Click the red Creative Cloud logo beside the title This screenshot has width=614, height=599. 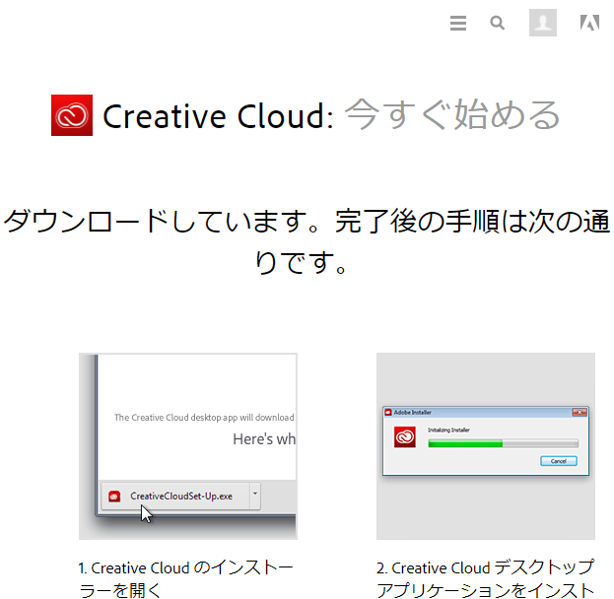[x=72, y=115]
